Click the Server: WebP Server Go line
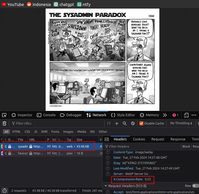The image size is (199, 194). coord(131,174)
